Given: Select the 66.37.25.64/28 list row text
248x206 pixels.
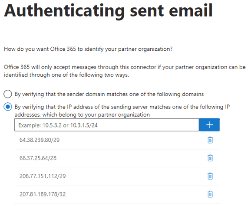Looking at the screenshot, I should [x=38, y=158].
